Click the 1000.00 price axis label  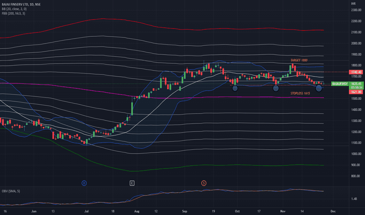pos(356,154)
